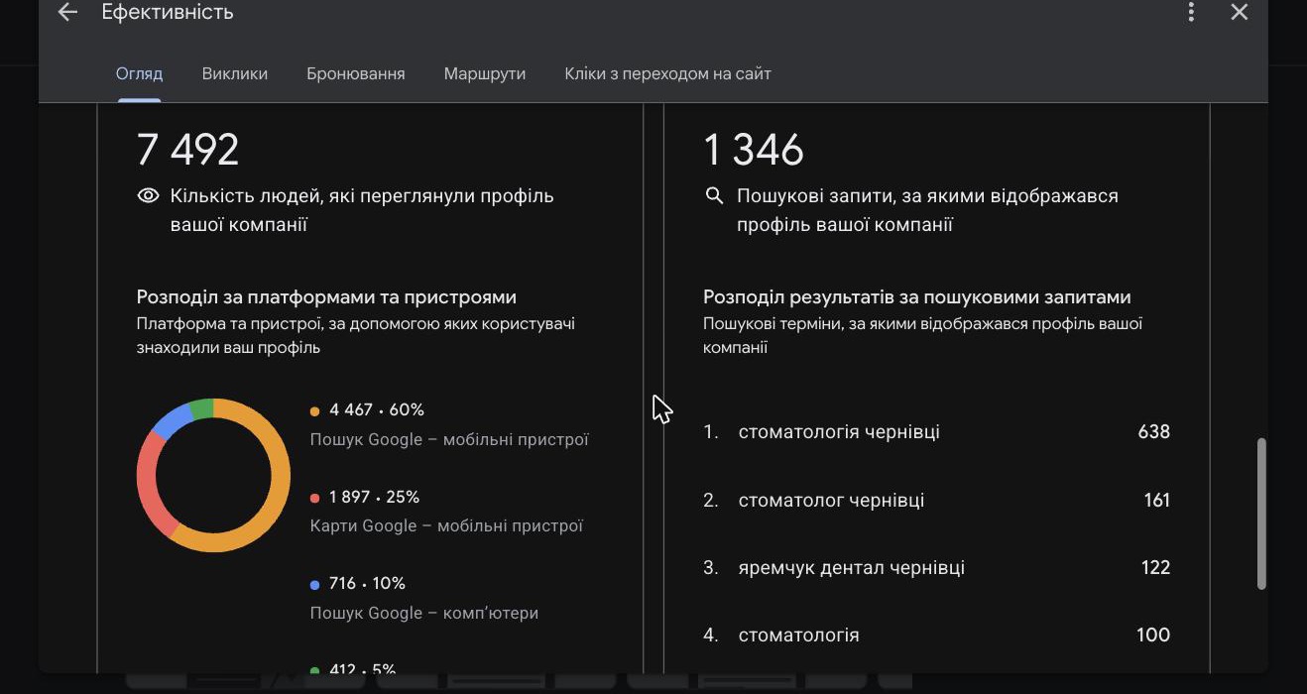Click the value 638

(x=1154, y=432)
